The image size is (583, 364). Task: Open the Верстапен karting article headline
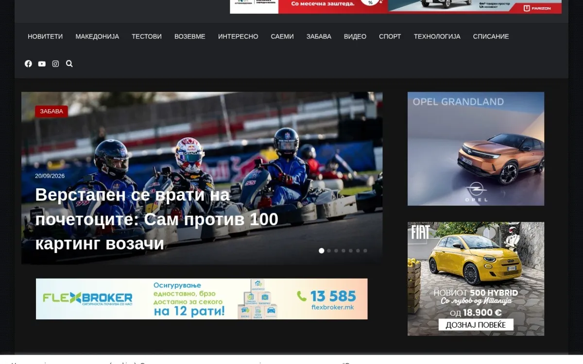click(x=156, y=219)
